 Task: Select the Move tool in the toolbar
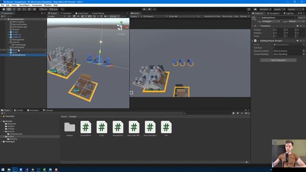9,10
